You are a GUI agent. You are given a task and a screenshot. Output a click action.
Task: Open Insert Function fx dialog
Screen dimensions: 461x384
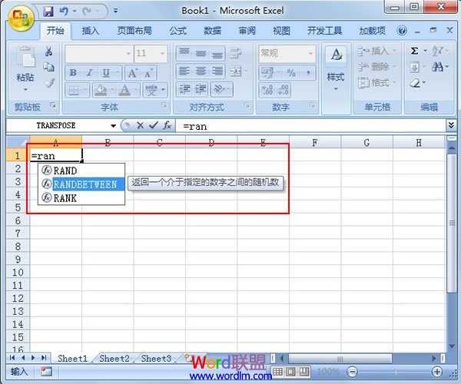pos(167,125)
